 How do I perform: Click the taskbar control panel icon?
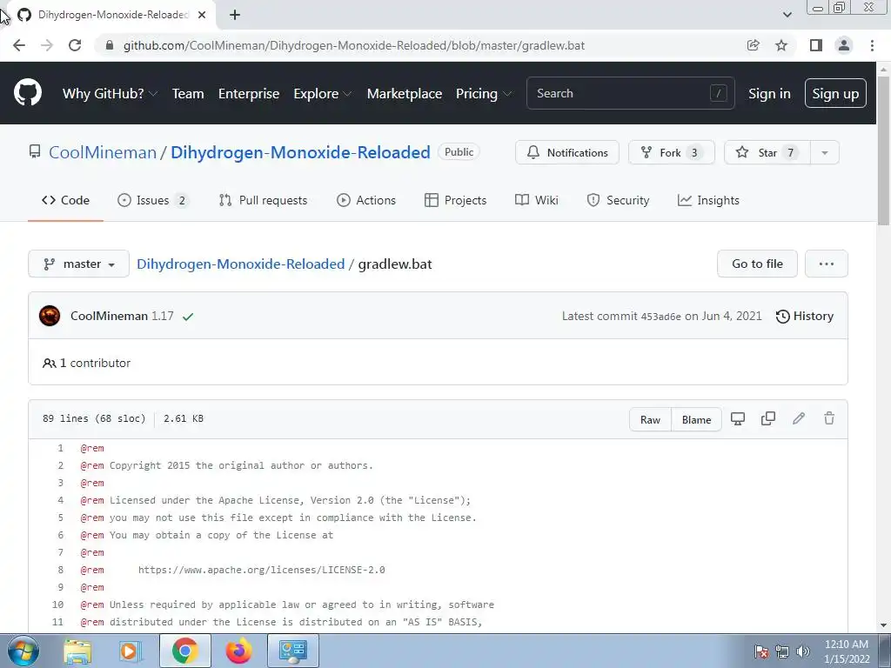click(293, 651)
